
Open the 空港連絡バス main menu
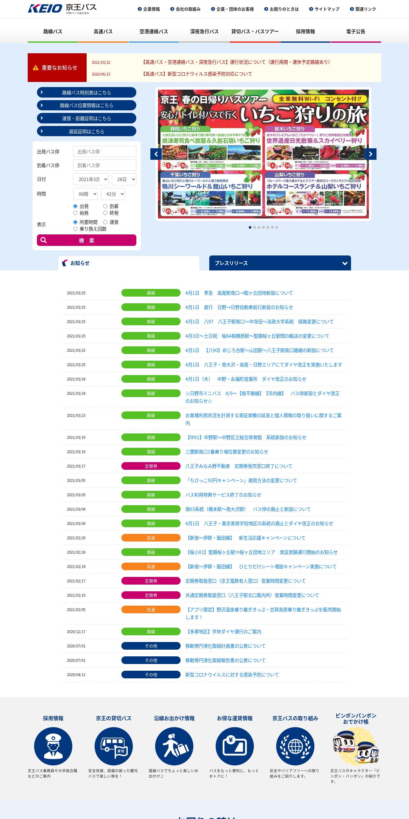154,31
